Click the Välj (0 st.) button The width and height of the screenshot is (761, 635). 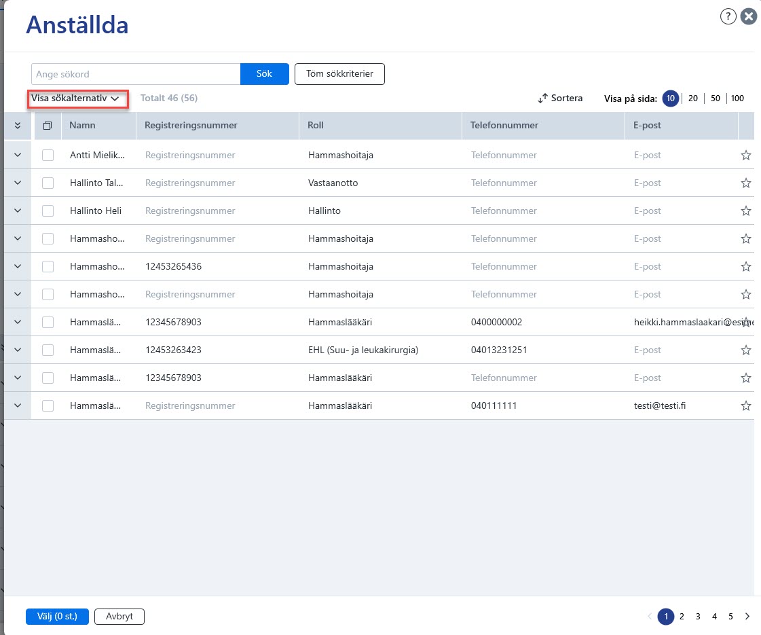[x=57, y=617]
